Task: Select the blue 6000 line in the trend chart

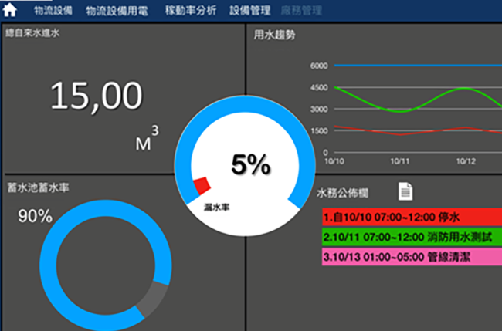Action: [x=417, y=66]
